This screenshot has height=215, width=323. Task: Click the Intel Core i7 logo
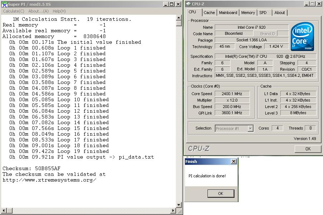click(x=303, y=37)
